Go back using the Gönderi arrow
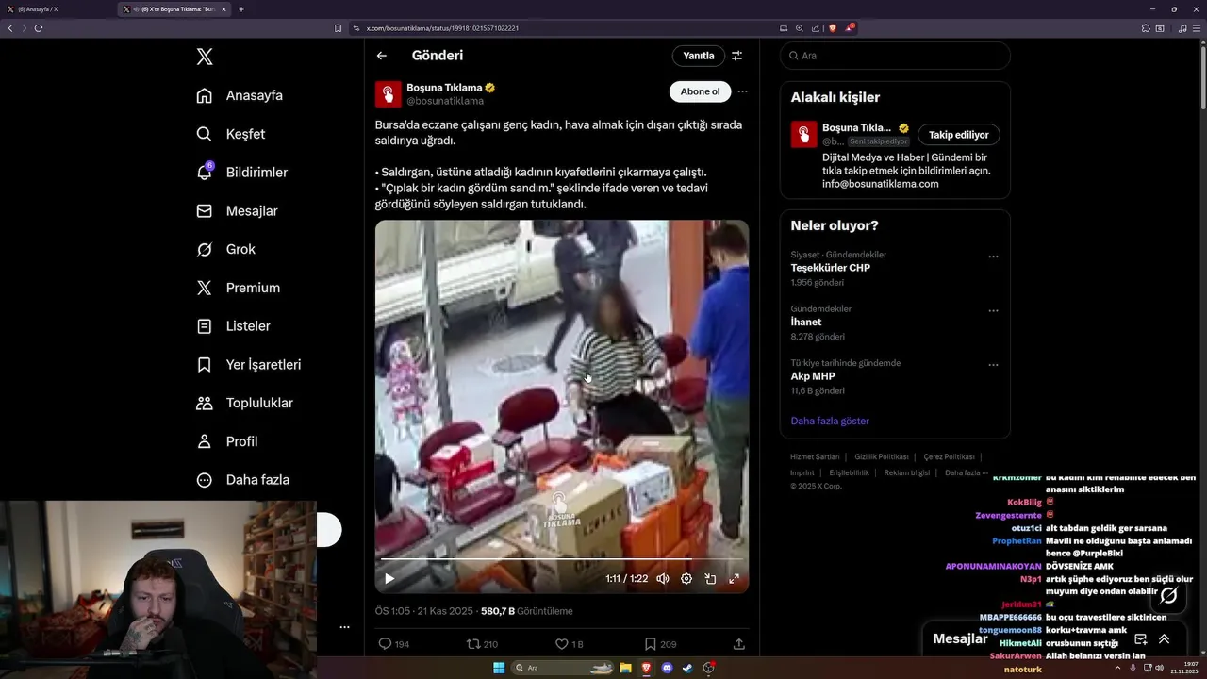 382,56
